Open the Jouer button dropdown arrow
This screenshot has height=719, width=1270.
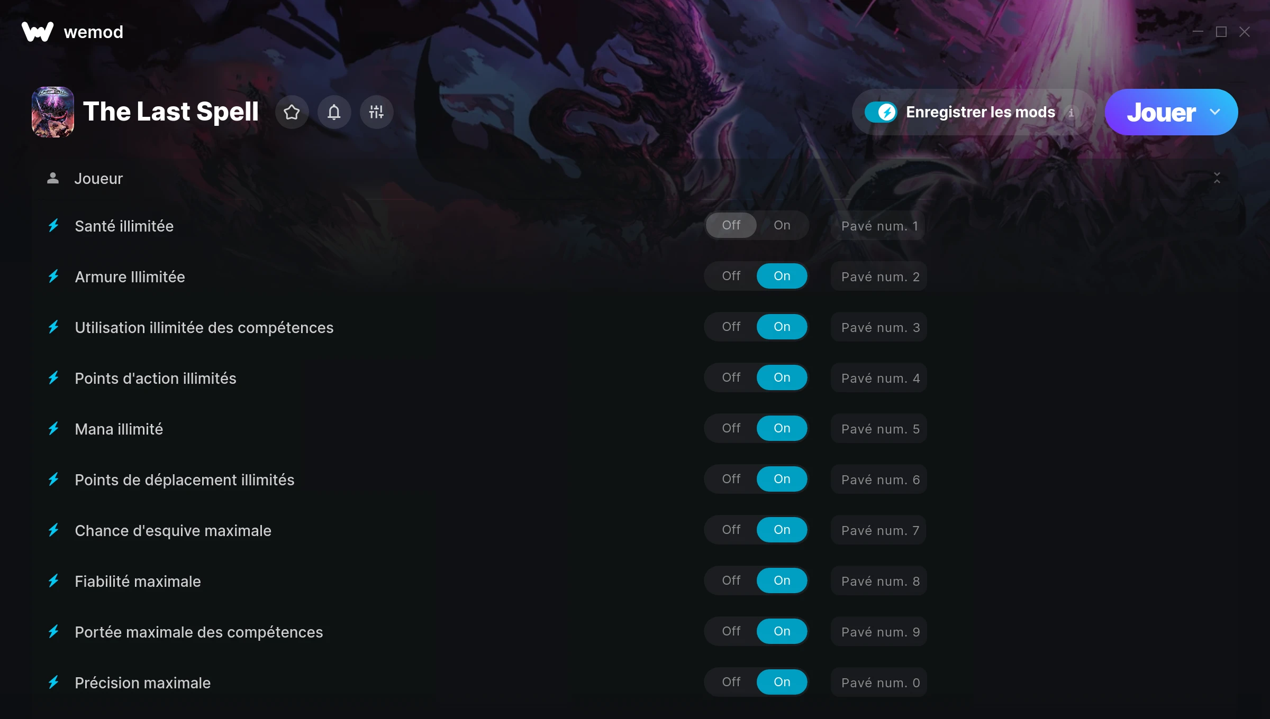pyautogui.click(x=1215, y=112)
